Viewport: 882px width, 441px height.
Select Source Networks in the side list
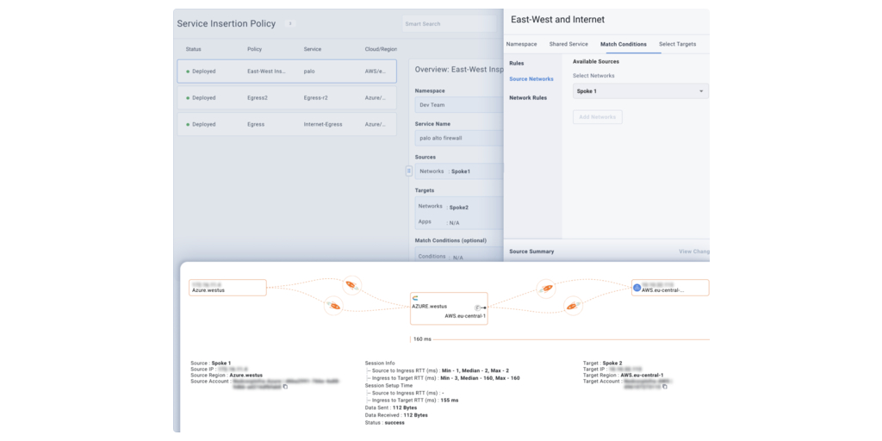click(x=531, y=79)
